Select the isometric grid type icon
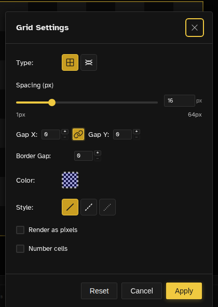Screen dimensions: 218x307 [x=89, y=62]
